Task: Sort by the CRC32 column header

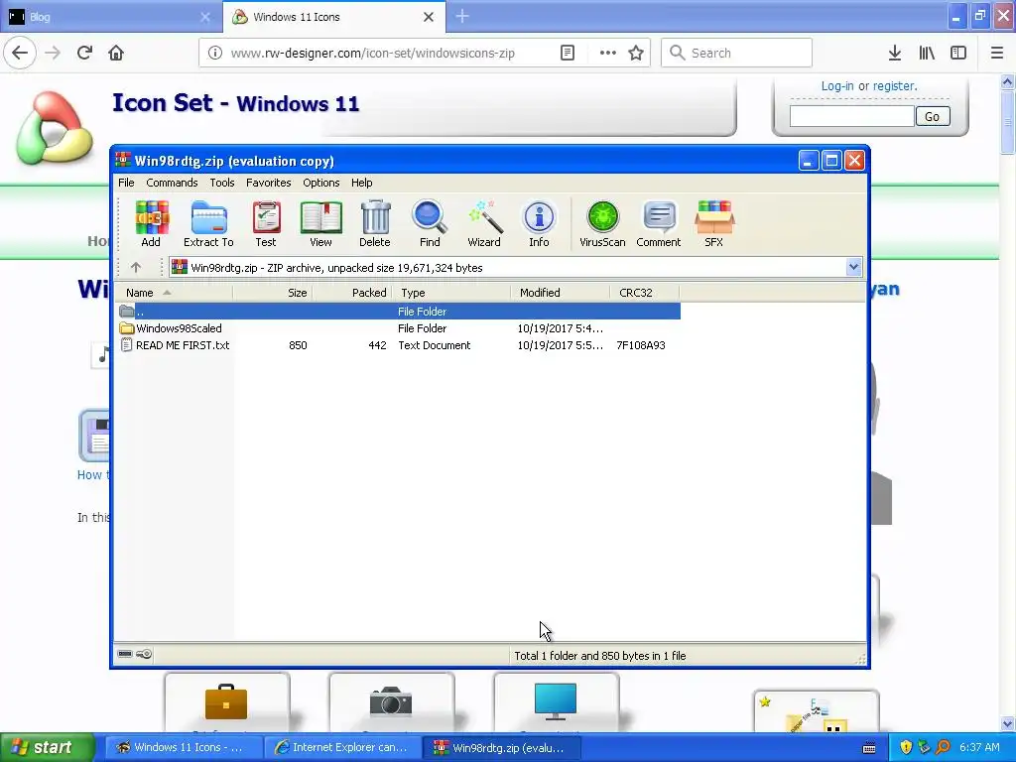Action: pos(644,293)
